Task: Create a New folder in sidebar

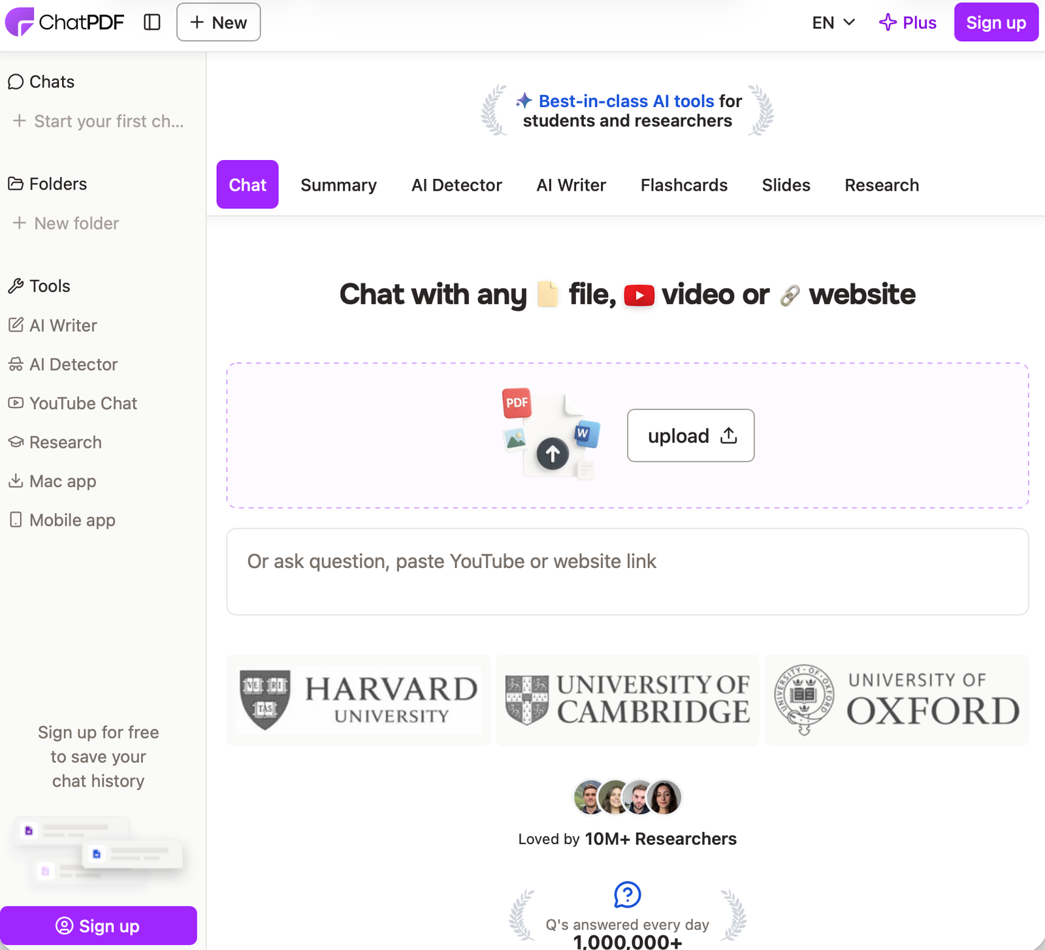Action: click(x=66, y=223)
